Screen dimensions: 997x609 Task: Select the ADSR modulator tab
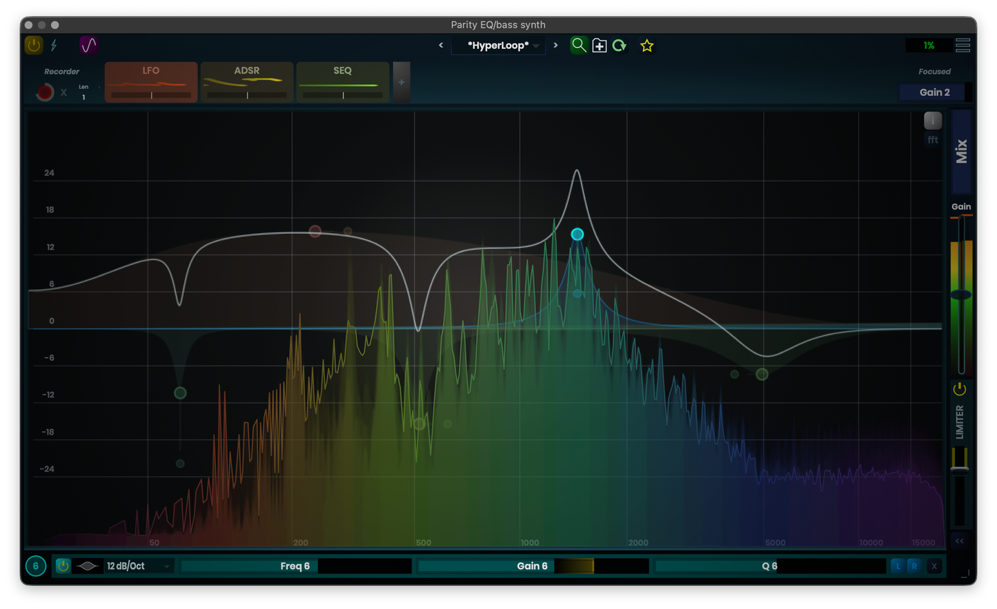[246, 81]
